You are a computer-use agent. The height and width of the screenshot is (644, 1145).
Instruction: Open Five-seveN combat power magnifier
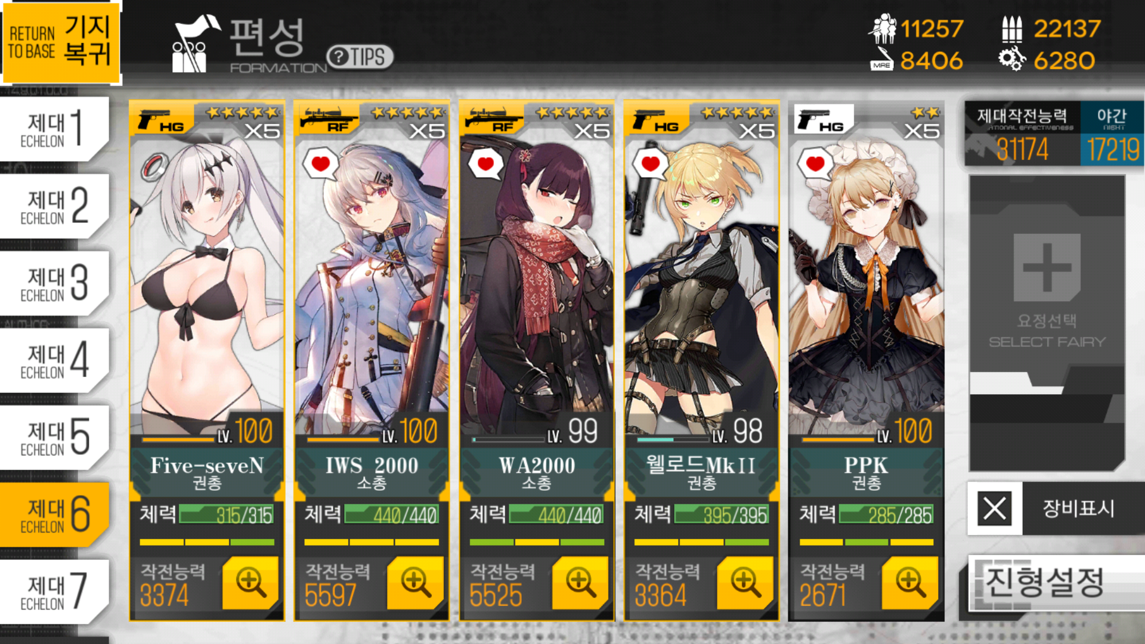coord(250,583)
